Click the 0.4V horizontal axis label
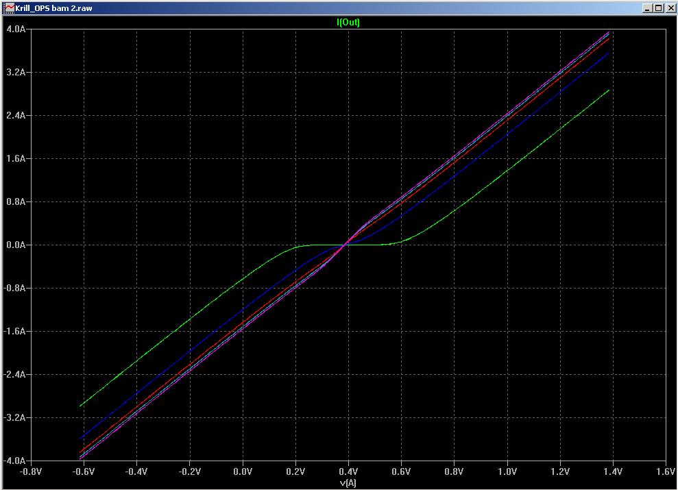The image size is (678, 490). coord(348,471)
